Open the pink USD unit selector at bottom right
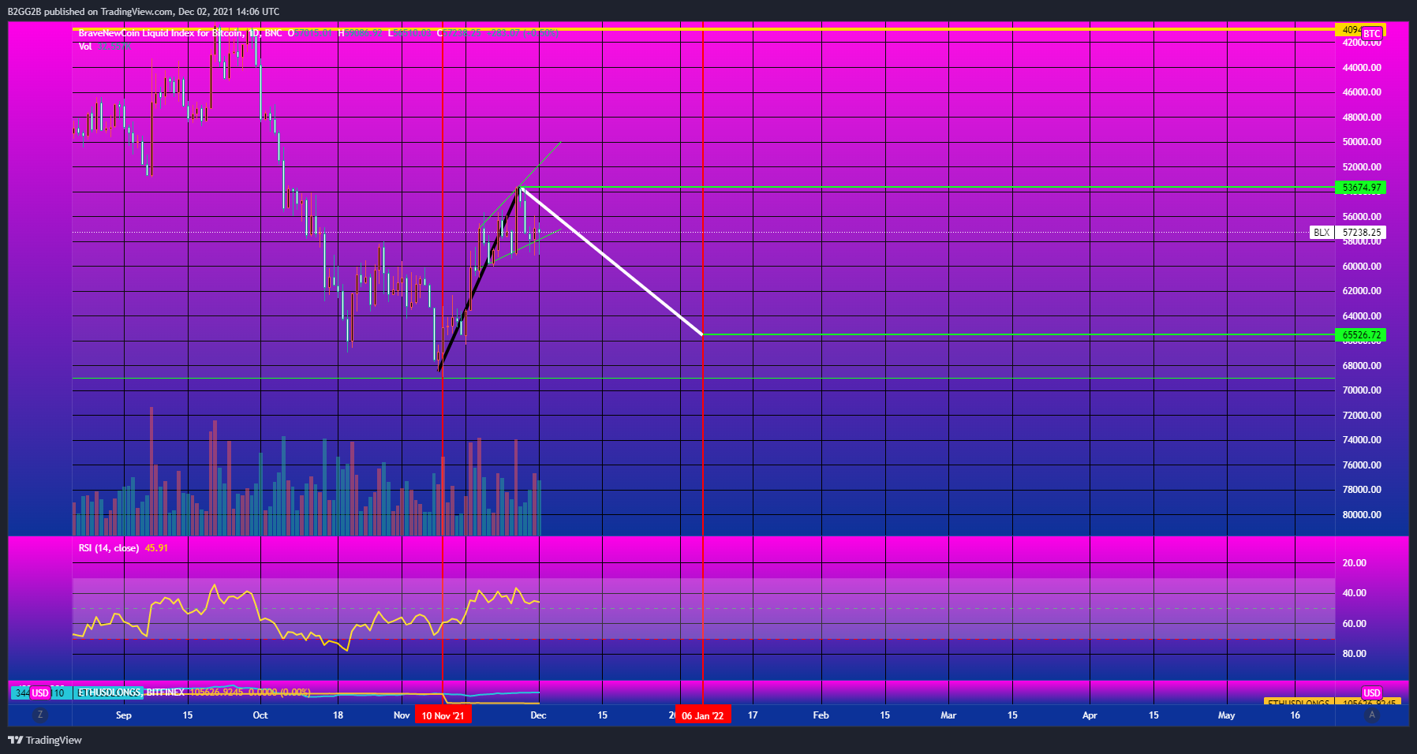This screenshot has height=754, width=1417. (x=1372, y=693)
